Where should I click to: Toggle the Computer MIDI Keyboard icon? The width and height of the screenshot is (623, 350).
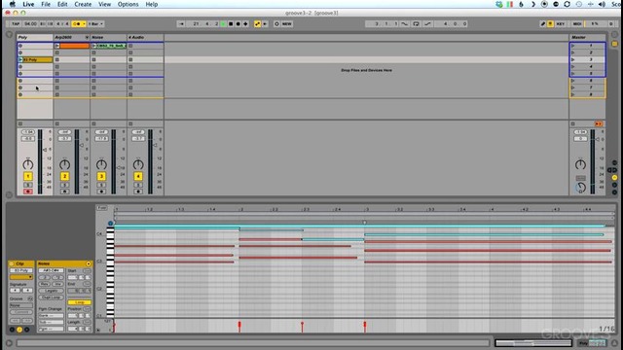(550, 23)
